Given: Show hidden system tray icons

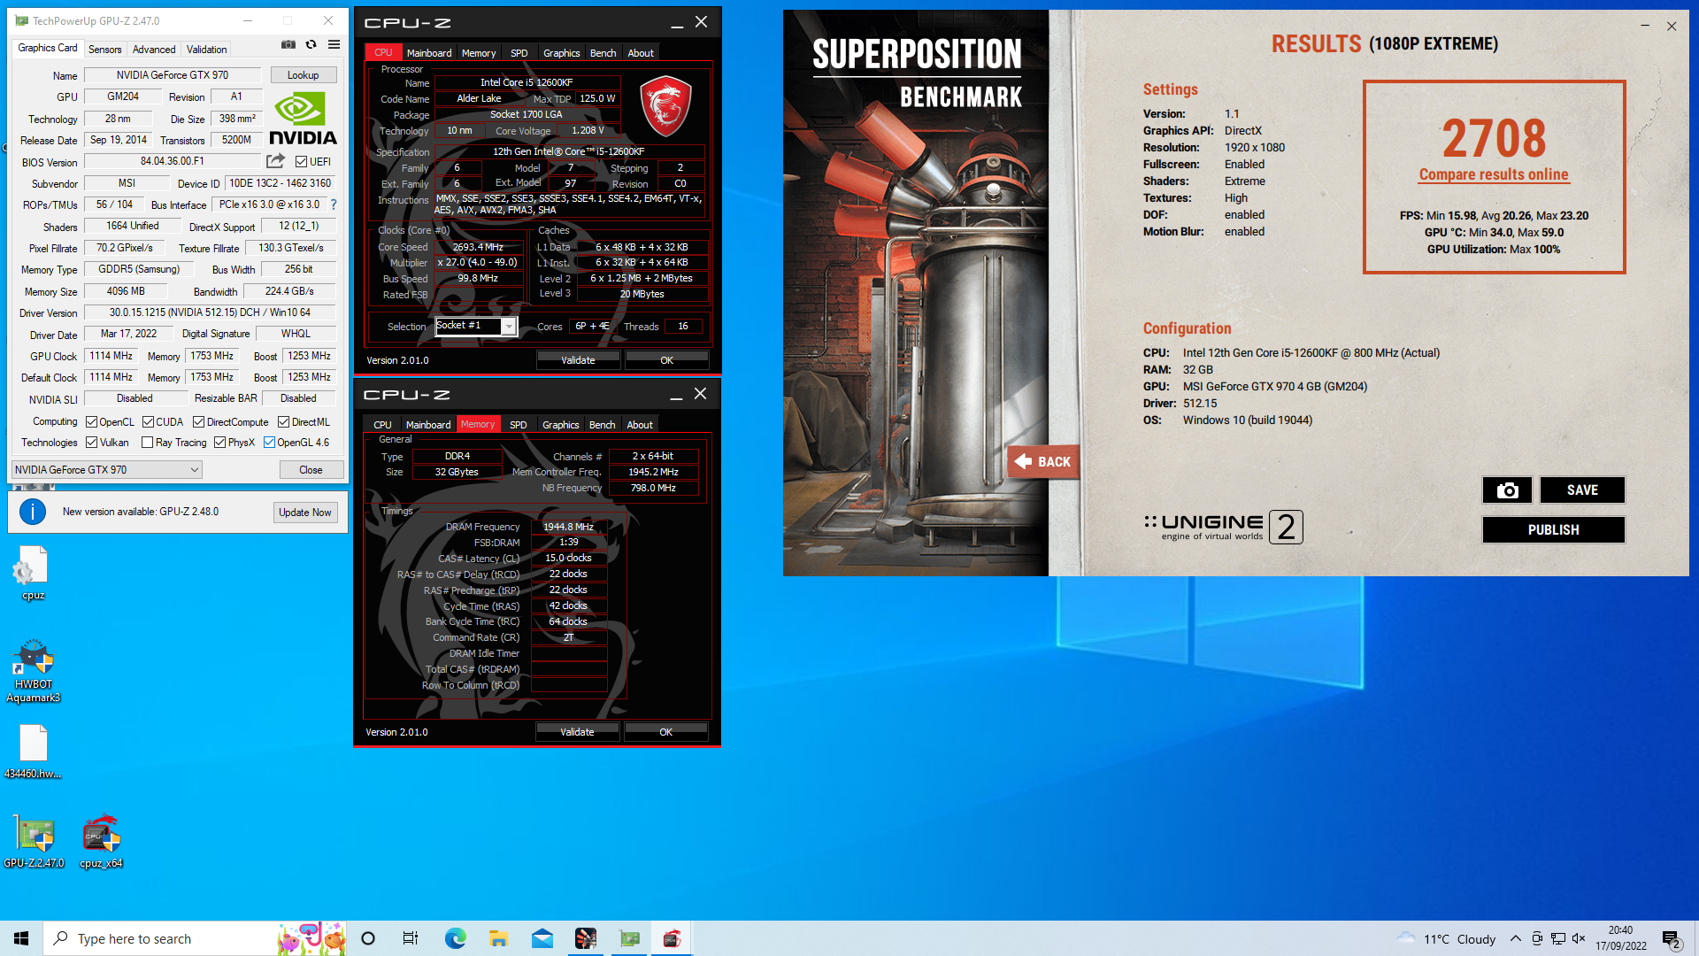Looking at the screenshot, I should 1516,938.
